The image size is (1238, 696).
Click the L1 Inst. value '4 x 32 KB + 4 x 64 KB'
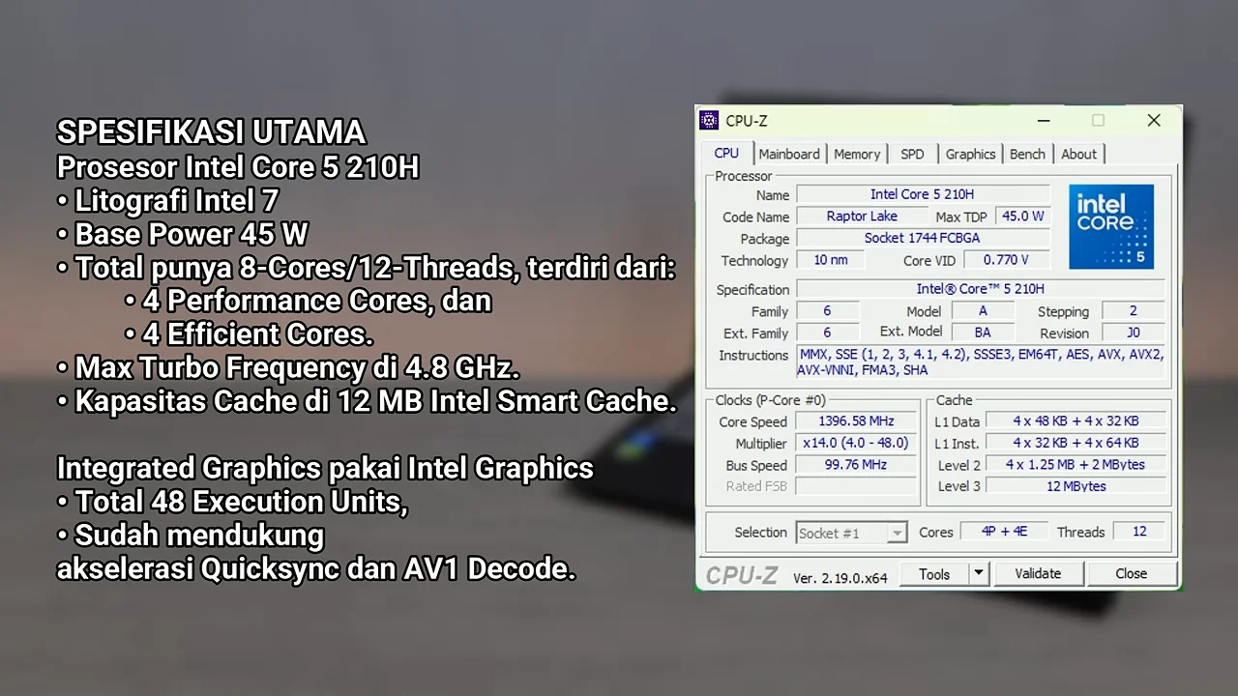coord(1076,443)
